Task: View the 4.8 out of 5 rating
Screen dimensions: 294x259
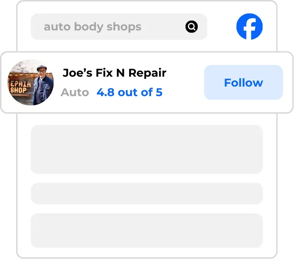Action: [x=129, y=92]
